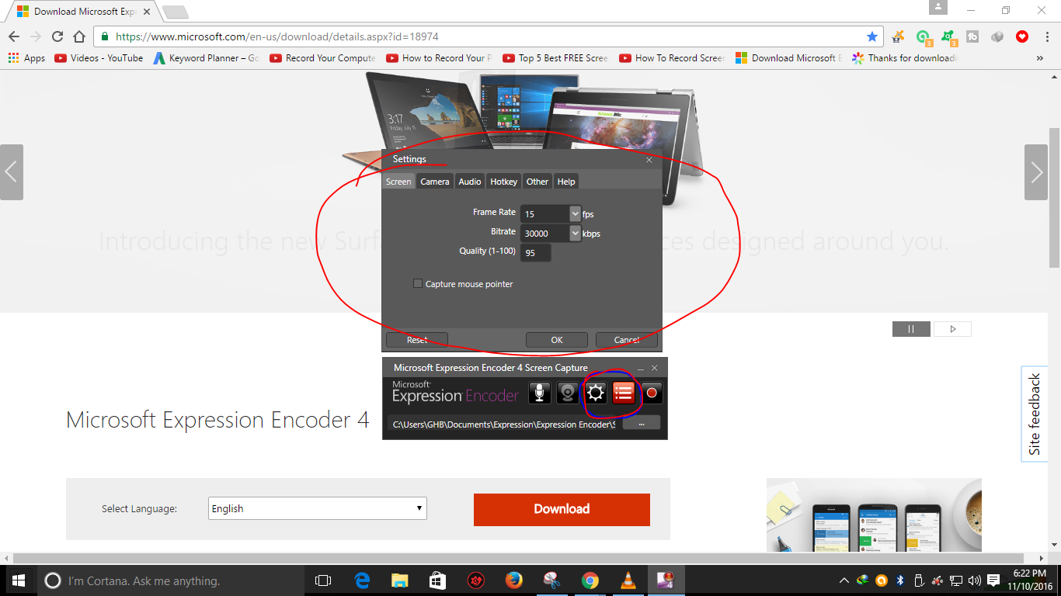Reload the current page
1061x596 pixels.
(x=57, y=36)
